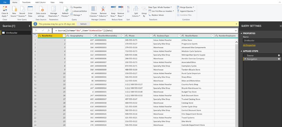Screen dimensions: 282x127
Task: Open the New Source icon
Action: (14, 9)
